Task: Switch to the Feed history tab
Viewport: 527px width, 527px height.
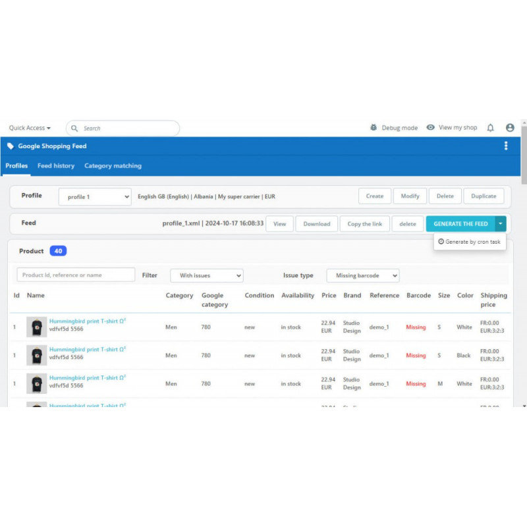Action: pos(56,166)
